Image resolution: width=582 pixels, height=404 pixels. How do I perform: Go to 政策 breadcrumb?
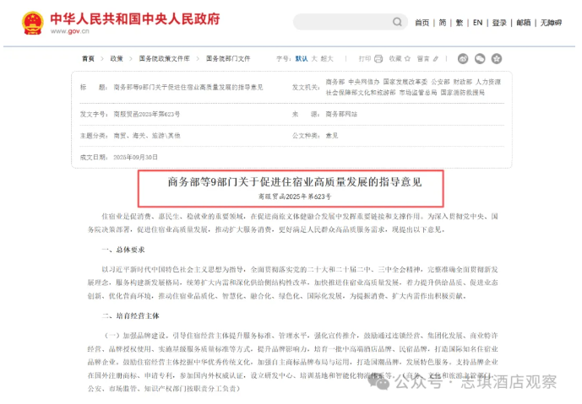(117, 59)
